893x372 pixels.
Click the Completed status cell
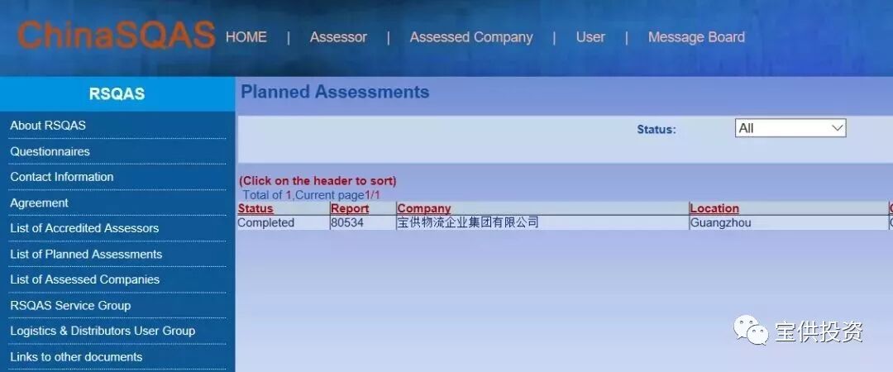[265, 222]
